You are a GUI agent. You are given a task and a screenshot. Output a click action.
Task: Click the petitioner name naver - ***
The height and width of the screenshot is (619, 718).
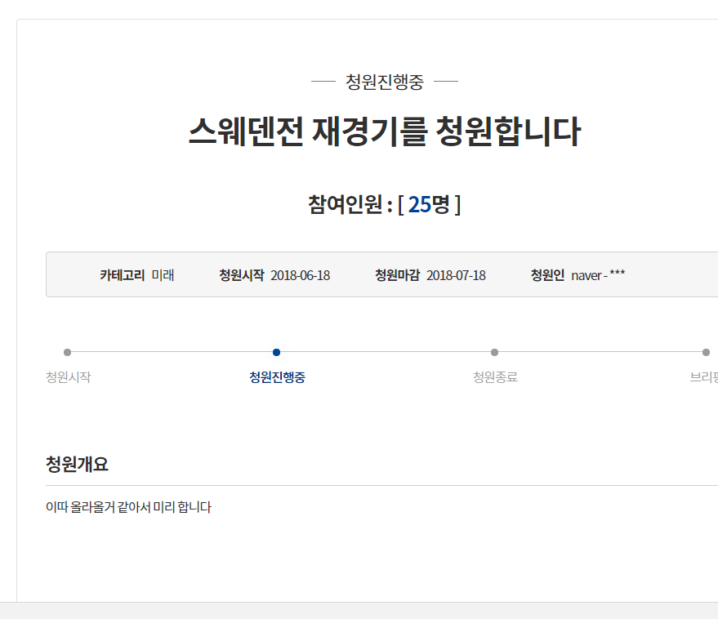[598, 275]
